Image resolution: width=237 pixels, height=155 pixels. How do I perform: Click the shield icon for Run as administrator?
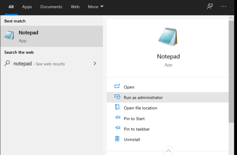pos(117,97)
